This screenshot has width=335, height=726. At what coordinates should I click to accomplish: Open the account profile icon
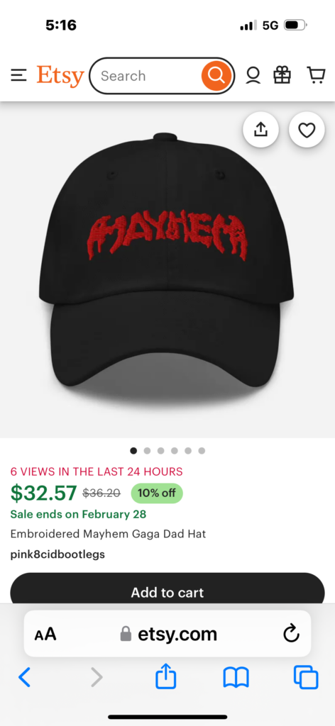point(253,75)
